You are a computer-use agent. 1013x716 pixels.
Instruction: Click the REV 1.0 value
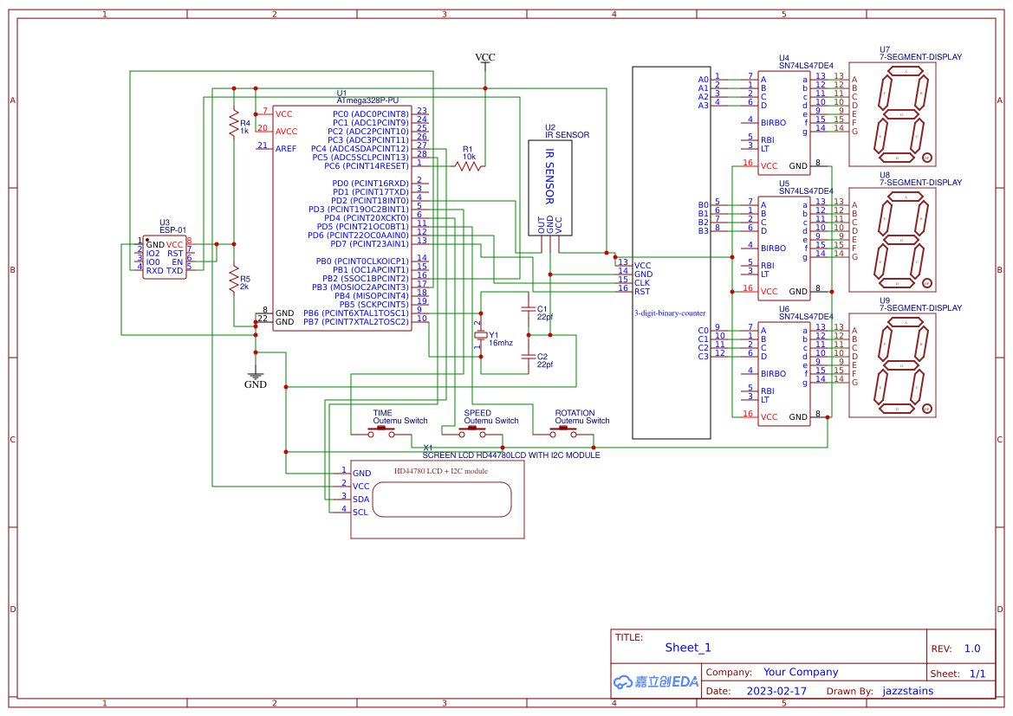pyautogui.click(x=972, y=648)
